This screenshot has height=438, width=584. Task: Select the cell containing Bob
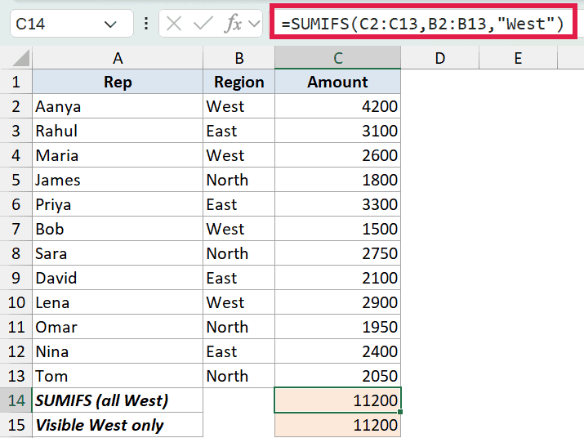[118, 229]
